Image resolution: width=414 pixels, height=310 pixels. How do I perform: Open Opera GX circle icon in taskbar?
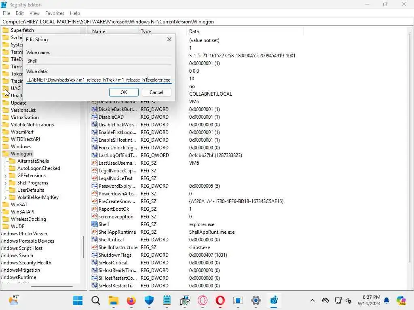tap(203, 300)
